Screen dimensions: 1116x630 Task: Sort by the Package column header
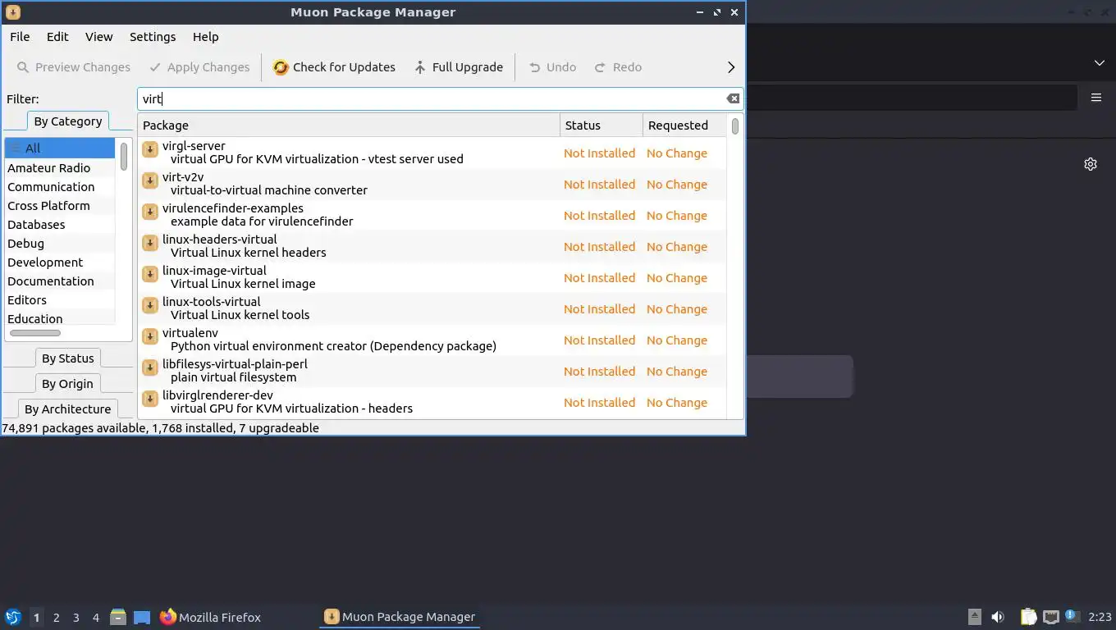pyautogui.click(x=349, y=126)
